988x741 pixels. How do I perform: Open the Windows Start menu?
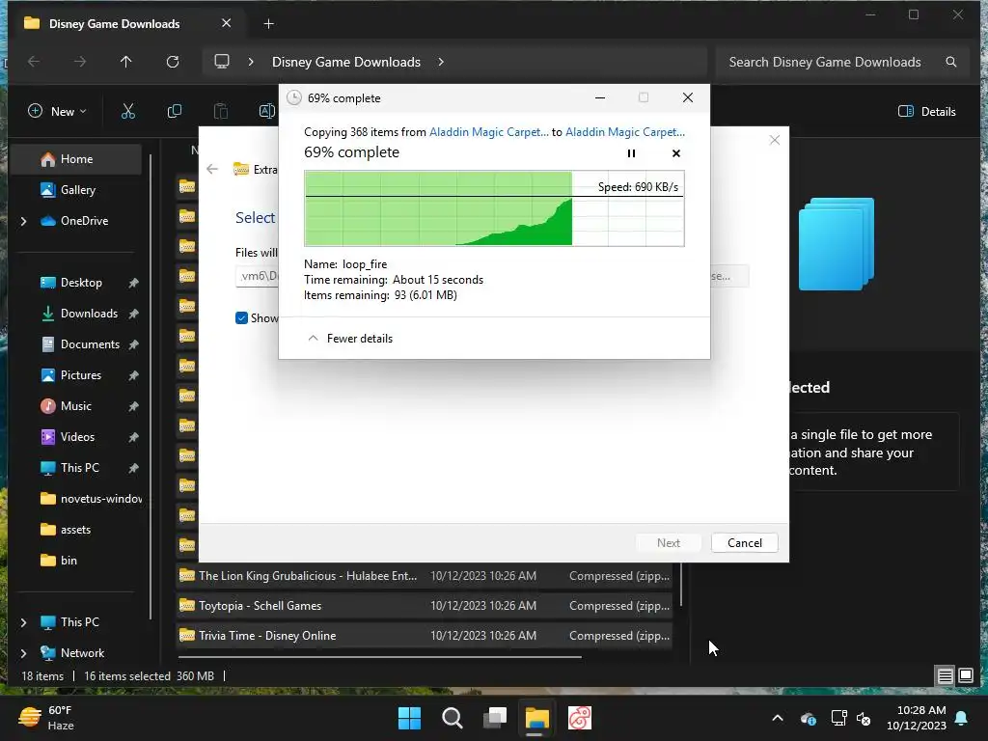pyautogui.click(x=409, y=718)
